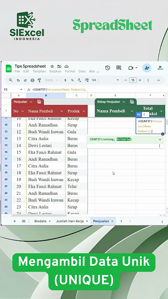Close the formula help popup
The width and height of the screenshot is (168, 299).
pos(163,134)
